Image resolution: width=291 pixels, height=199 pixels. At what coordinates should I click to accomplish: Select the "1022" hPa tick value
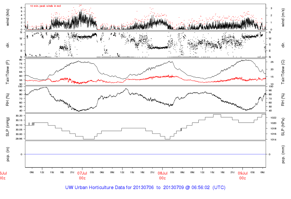pyautogui.click(x=273, y=118)
